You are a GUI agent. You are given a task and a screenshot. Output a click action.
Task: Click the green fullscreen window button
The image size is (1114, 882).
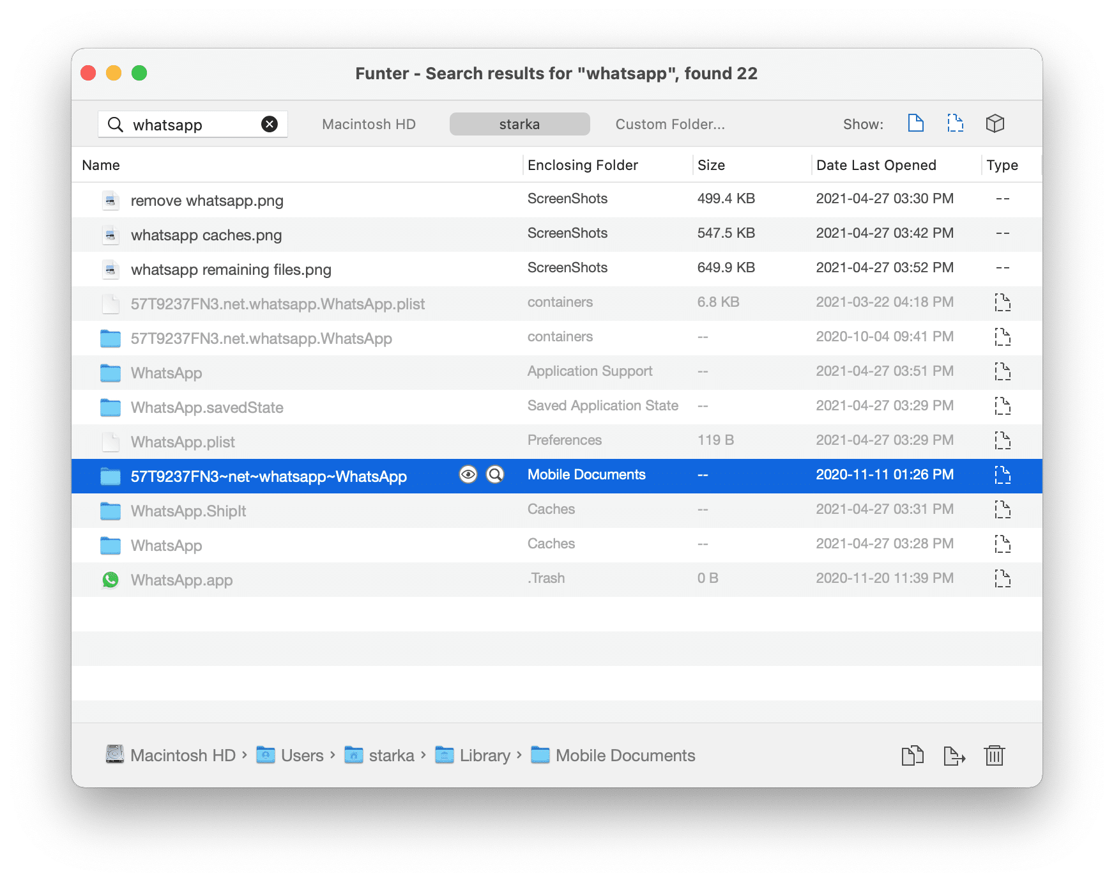coord(139,73)
